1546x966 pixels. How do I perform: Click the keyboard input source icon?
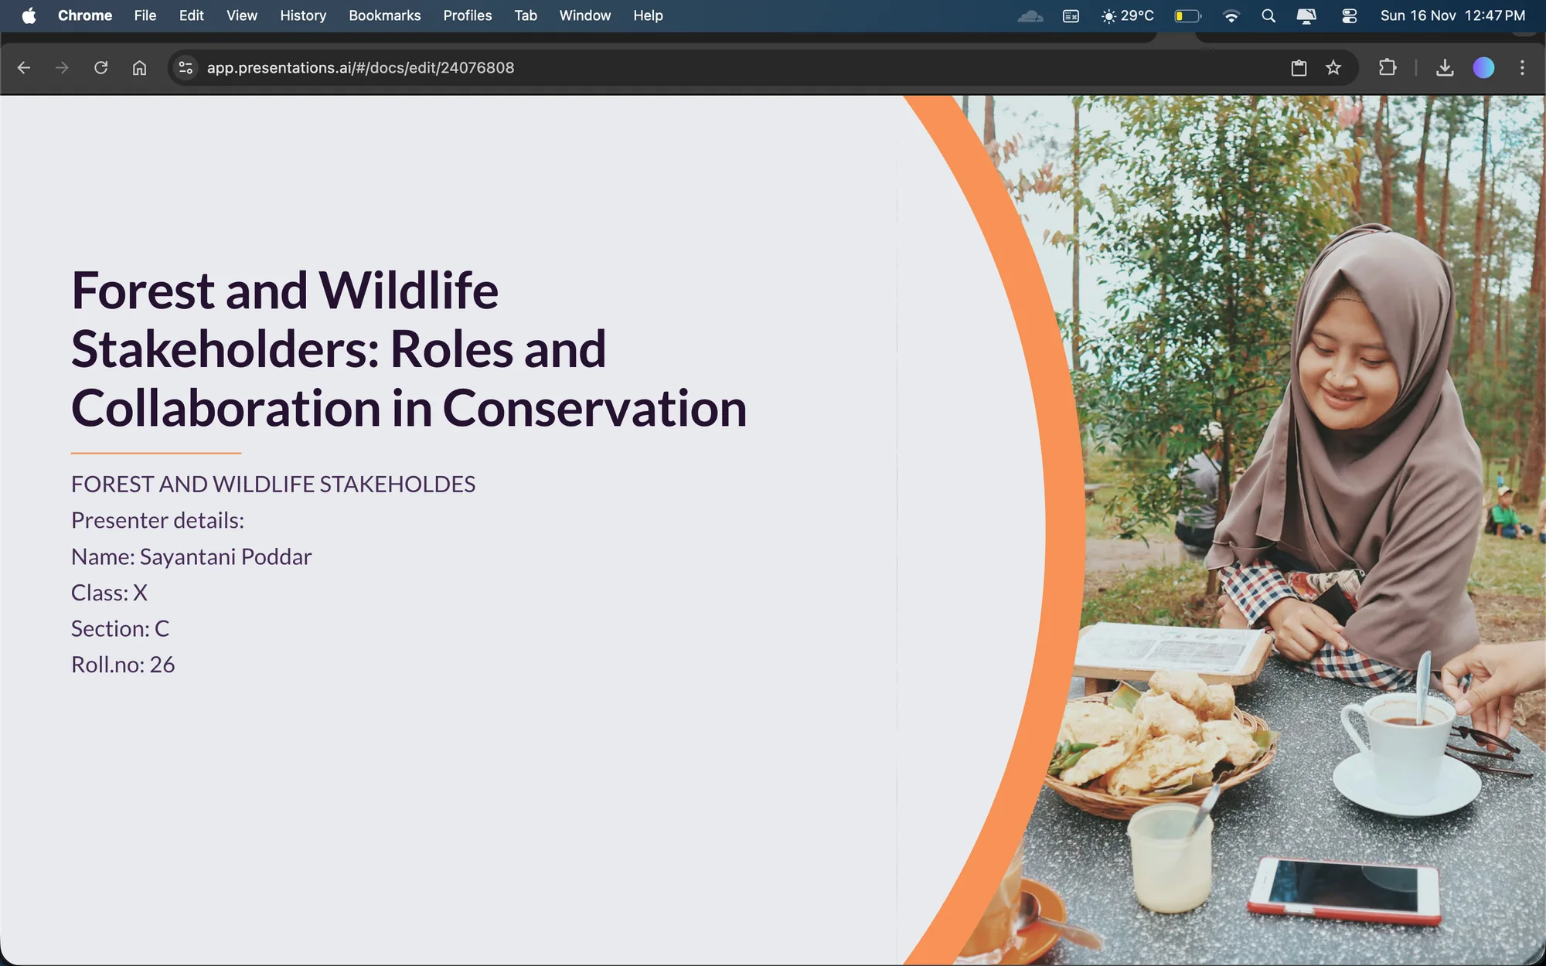[1071, 15]
